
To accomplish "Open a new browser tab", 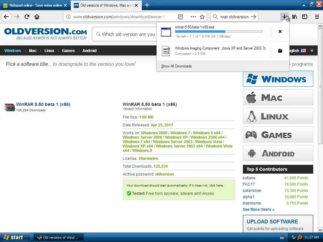I will point(147,5).
